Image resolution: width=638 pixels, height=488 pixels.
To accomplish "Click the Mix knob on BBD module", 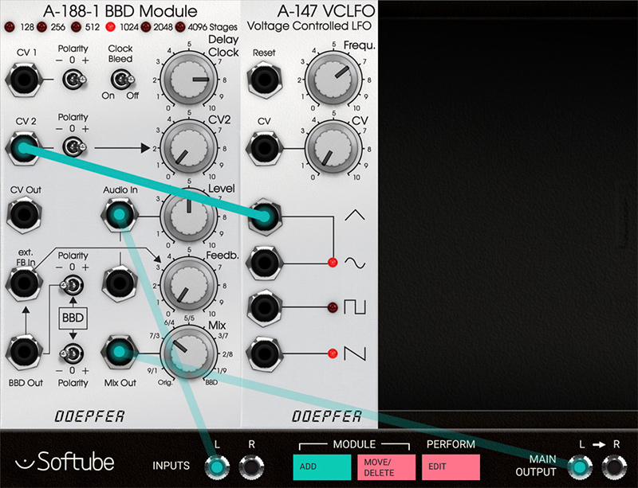I will [189, 351].
